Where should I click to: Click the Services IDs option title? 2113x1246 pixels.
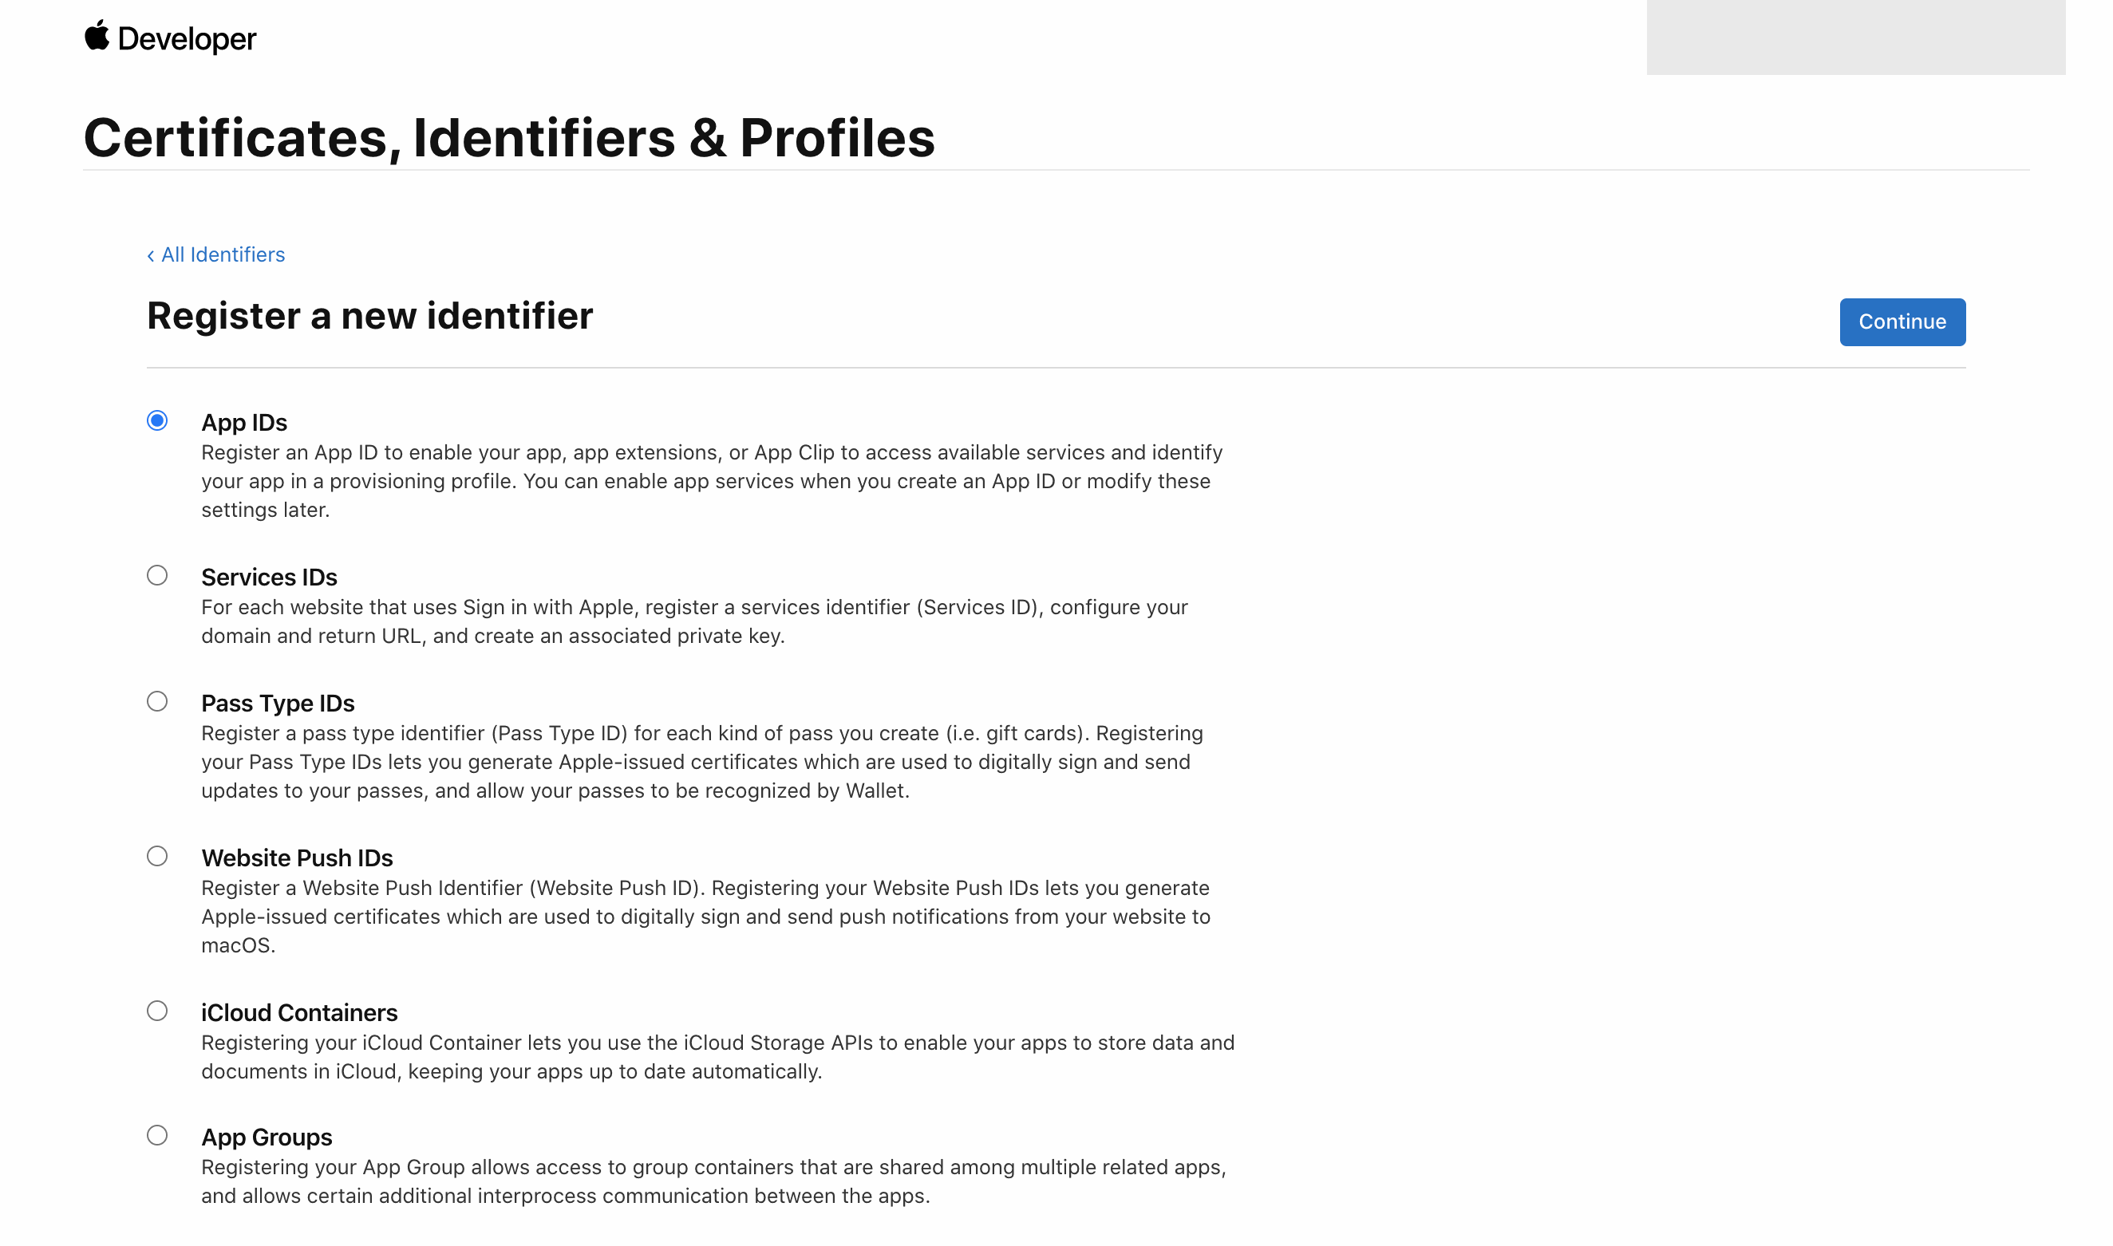pos(269,577)
